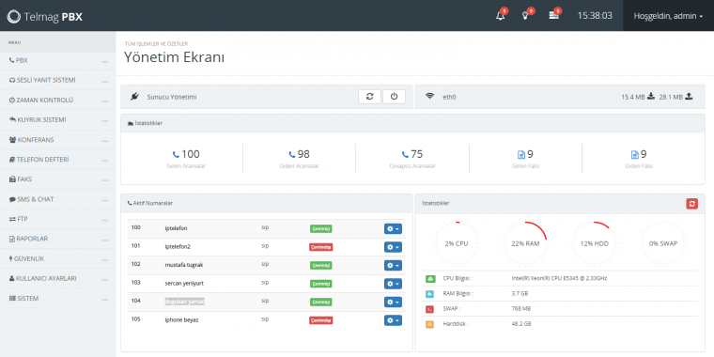Click the Telmag PBX logo
Viewport: 714px width, 357px height.
tap(45, 16)
